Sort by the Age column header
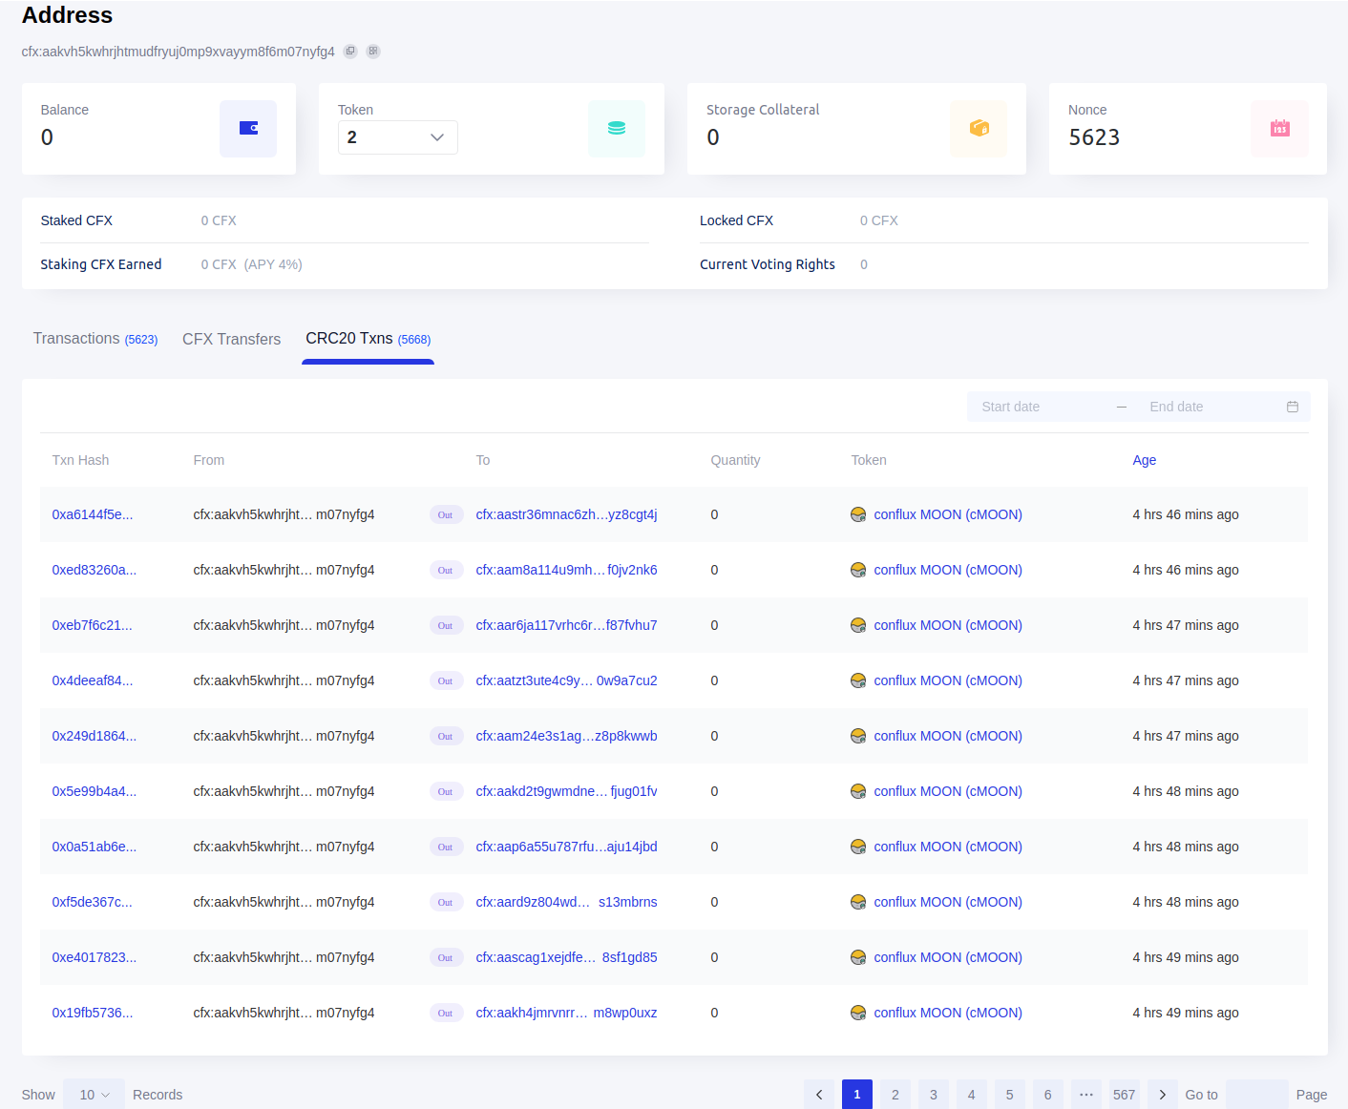 pos(1145,460)
